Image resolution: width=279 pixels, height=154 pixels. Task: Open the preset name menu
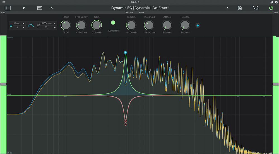pyautogui.click(x=140, y=8)
